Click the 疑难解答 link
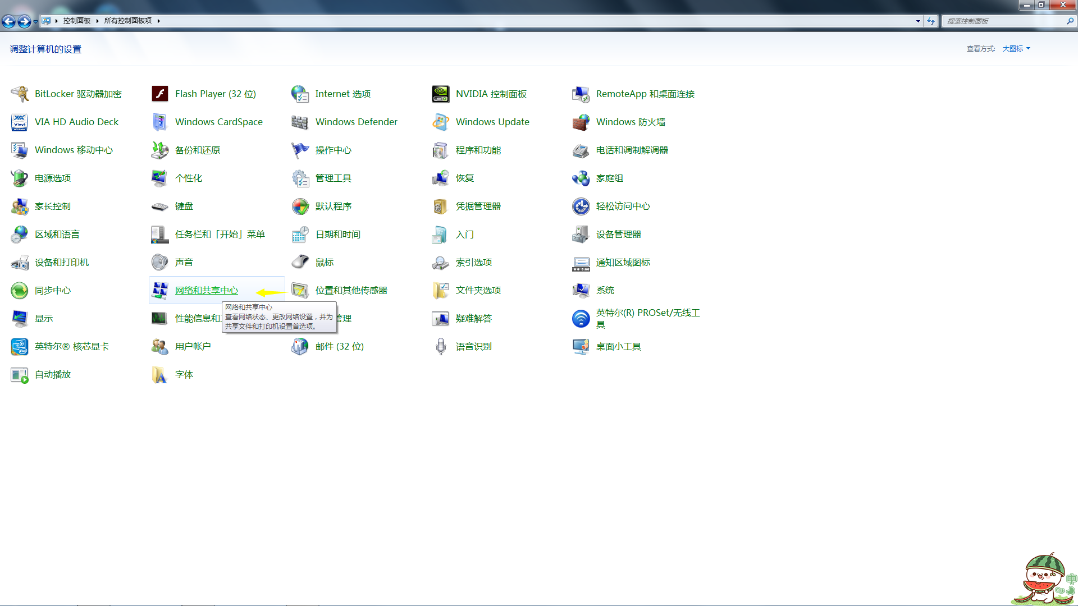Screen dimensions: 1078x606 click(x=474, y=318)
